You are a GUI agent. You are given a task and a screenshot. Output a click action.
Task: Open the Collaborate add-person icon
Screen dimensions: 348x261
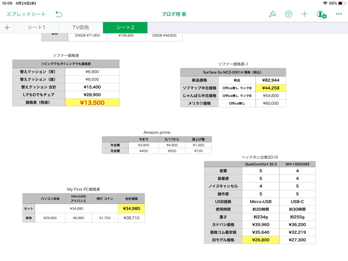click(x=321, y=14)
